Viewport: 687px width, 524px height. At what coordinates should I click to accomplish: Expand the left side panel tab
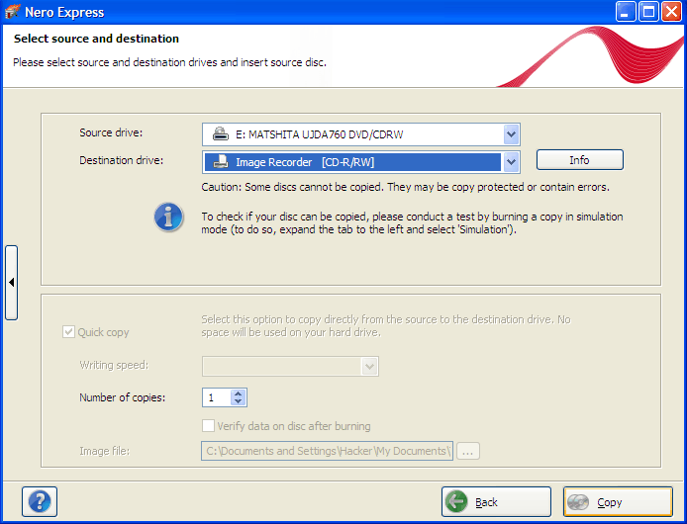click(x=12, y=283)
